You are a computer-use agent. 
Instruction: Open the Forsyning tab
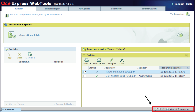pos(84,8)
